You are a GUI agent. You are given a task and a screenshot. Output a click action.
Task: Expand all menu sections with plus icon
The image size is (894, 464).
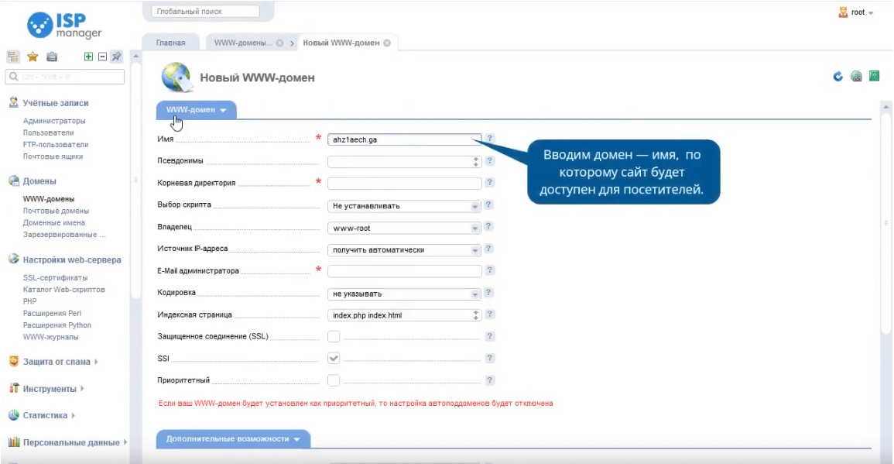[x=88, y=57]
